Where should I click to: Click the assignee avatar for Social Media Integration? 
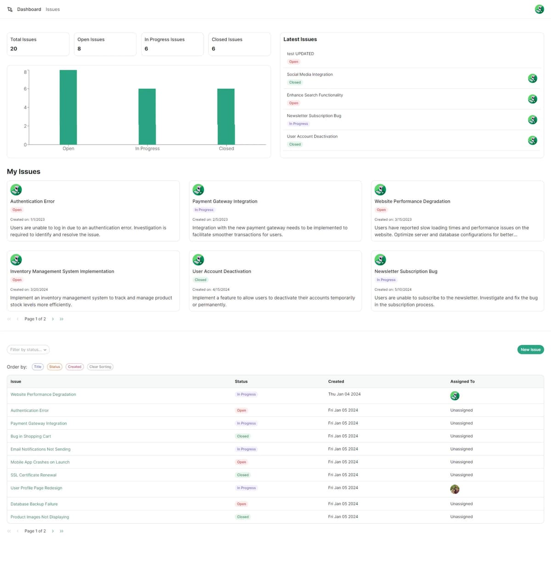pos(532,79)
